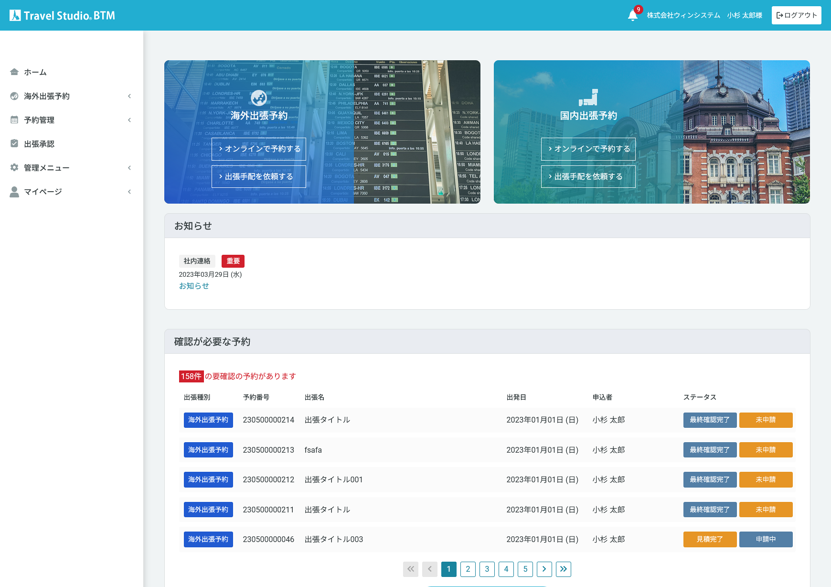831x587 pixels.
Task: Click trip name 出張タイトル001
Action: (334, 479)
